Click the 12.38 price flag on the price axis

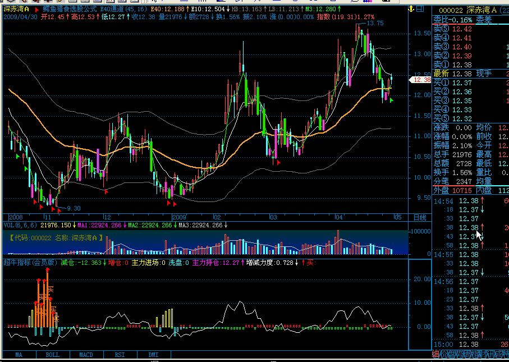[x=420, y=80]
